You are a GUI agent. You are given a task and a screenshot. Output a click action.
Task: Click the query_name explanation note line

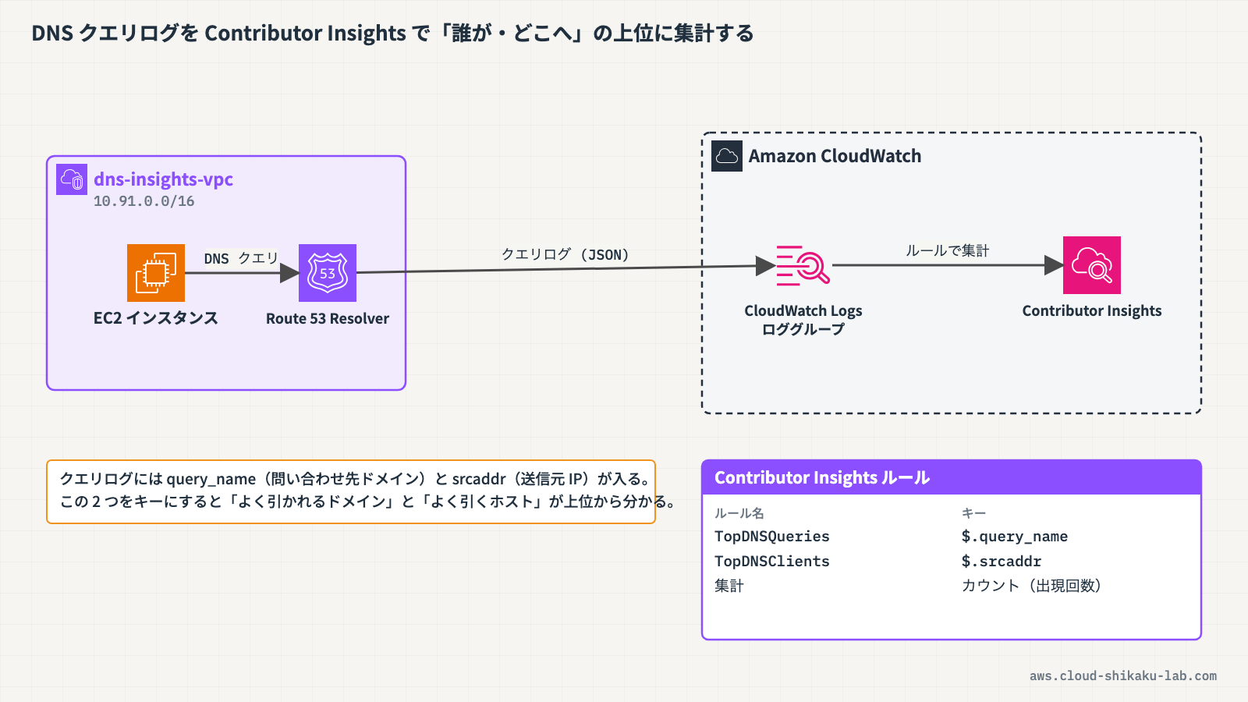[x=356, y=479]
